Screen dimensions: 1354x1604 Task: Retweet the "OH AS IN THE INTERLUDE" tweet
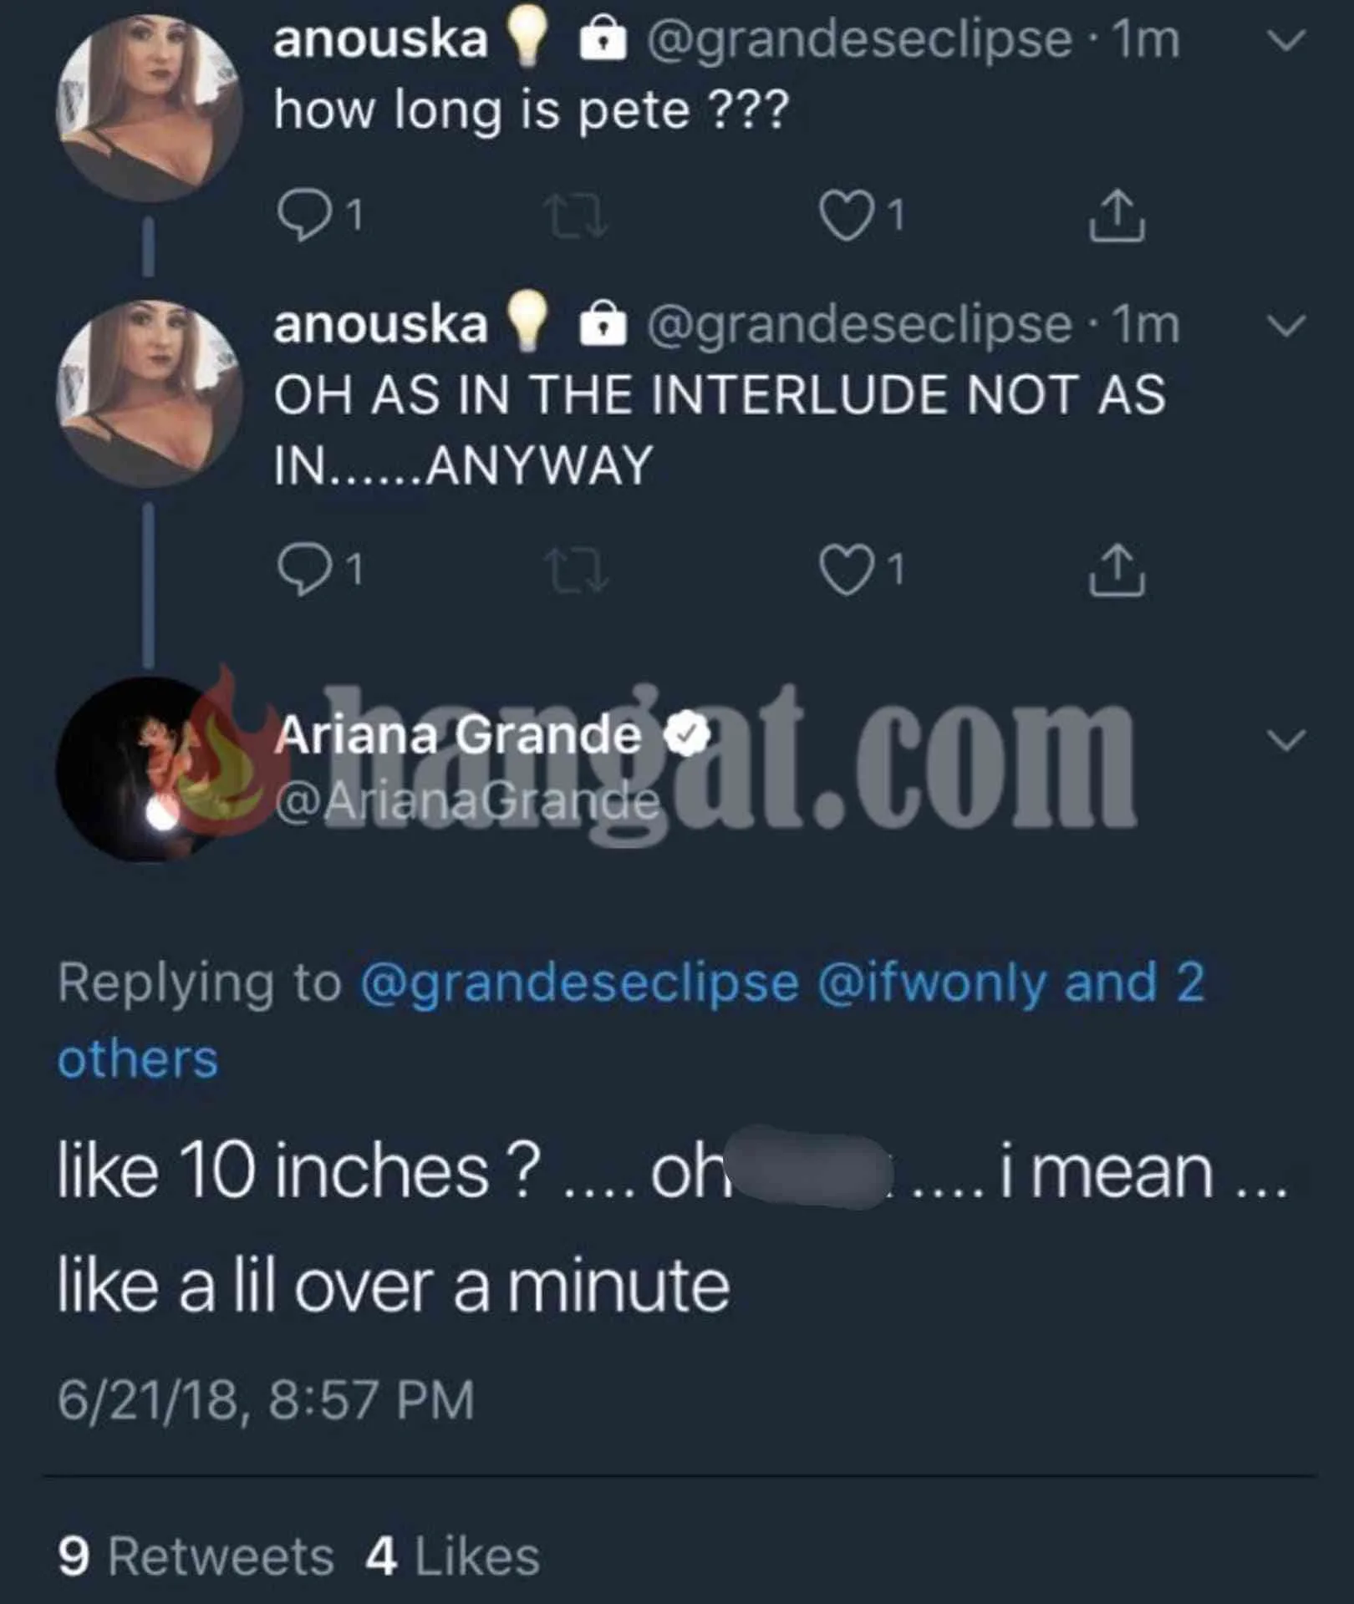(x=573, y=570)
